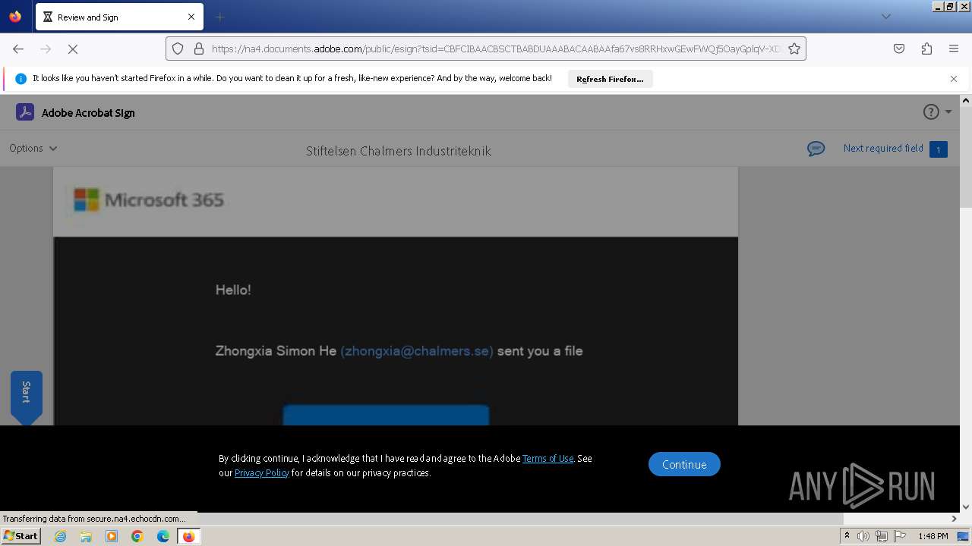Click the required field count badge
Screen dimensions: 972x546
tap(938, 149)
